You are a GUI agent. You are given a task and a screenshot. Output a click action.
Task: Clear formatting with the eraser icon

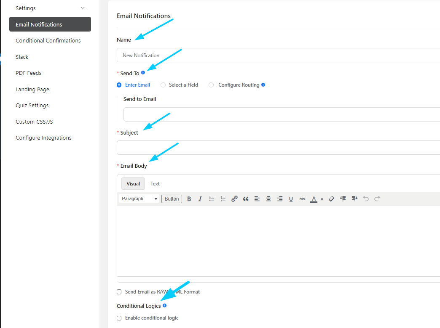coord(331,198)
